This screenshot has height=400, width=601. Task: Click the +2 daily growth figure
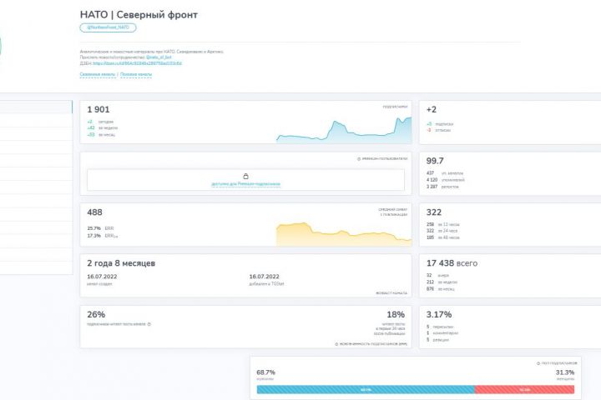tap(432, 109)
